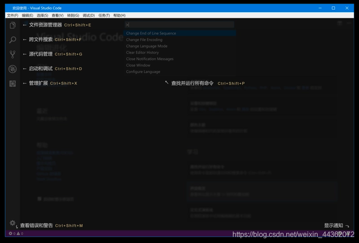Run Change End of Line Sequence command
Screen dimensions: 359x243
(179, 33)
